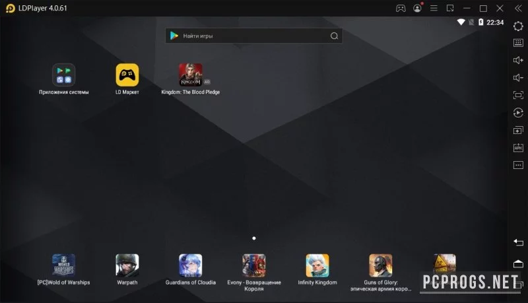Screen dimensions: 528x303
Task: Show more tools via three-dots icon
Action: click(x=518, y=165)
